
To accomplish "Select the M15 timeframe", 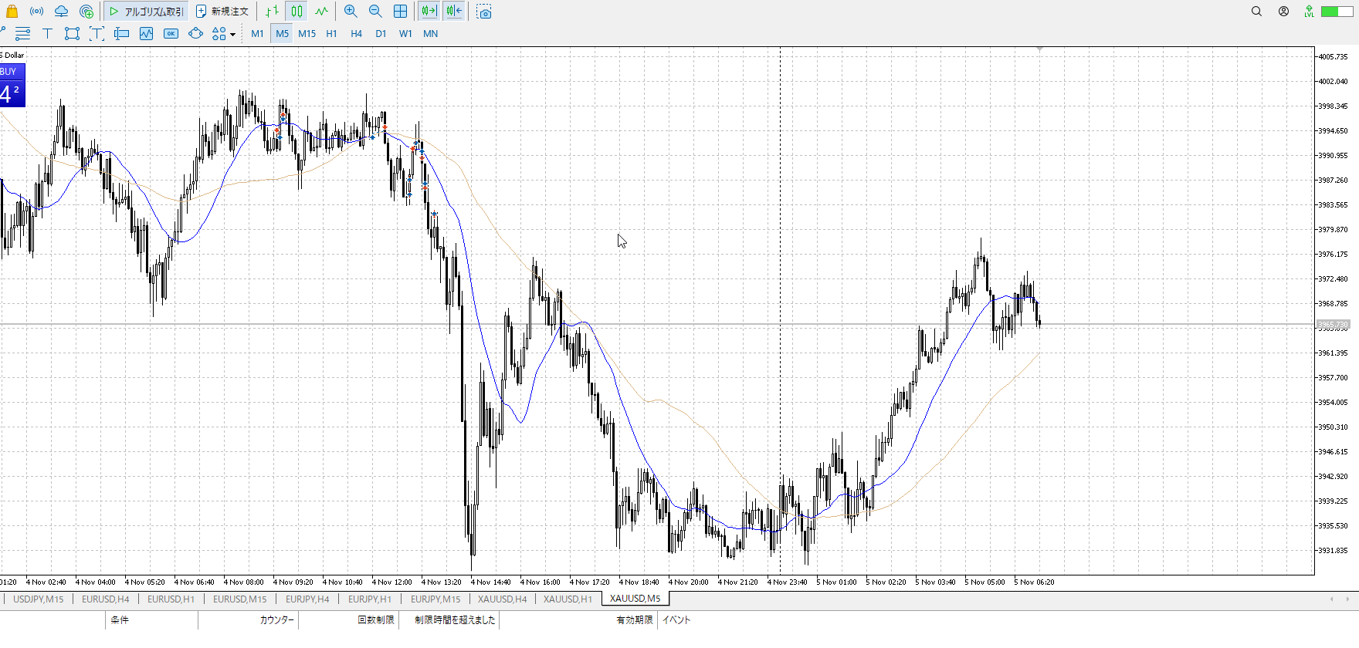I will pos(307,34).
